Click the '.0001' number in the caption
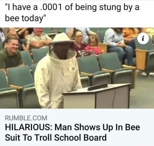154x146 pixels. tap(51, 7)
